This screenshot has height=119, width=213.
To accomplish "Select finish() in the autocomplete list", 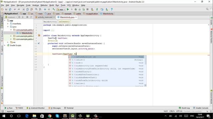I will point(106,63).
